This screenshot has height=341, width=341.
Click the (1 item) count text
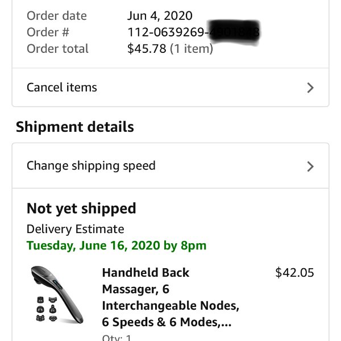click(x=192, y=48)
